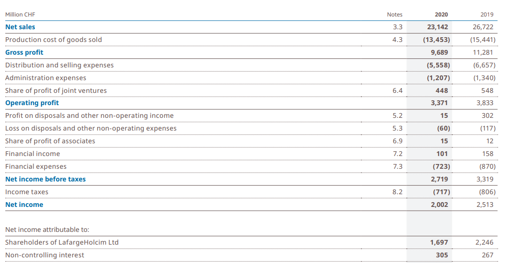Click the joint ventures value 548

487,90
